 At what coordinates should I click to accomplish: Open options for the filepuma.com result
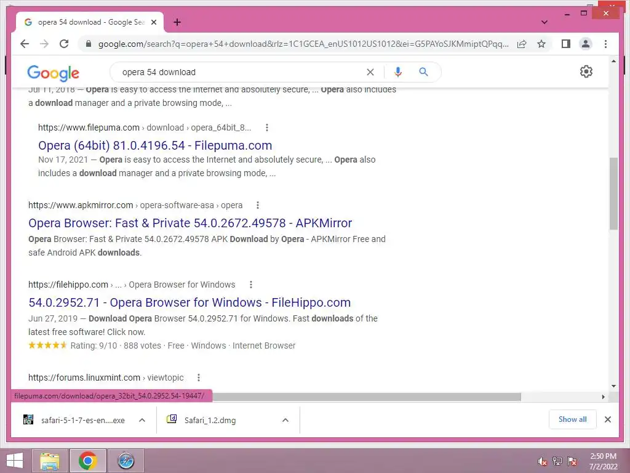click(267, 127)
